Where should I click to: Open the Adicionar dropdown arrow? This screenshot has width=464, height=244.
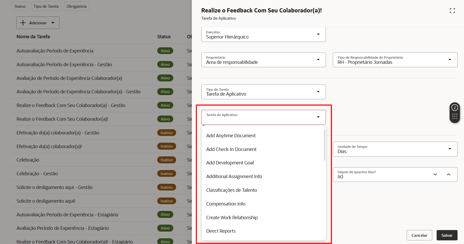click(x=53, y=23)
